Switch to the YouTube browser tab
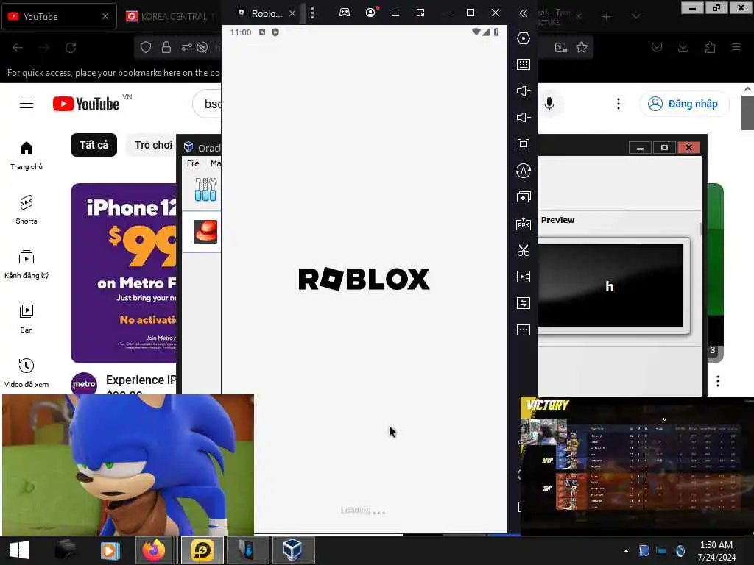754x565 pixels. click(x=59, y=16)
